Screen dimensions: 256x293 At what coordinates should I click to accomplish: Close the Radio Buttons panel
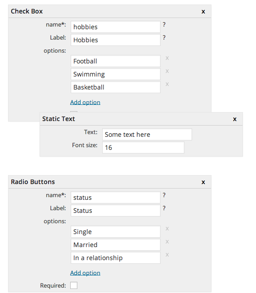pos(203,182)
